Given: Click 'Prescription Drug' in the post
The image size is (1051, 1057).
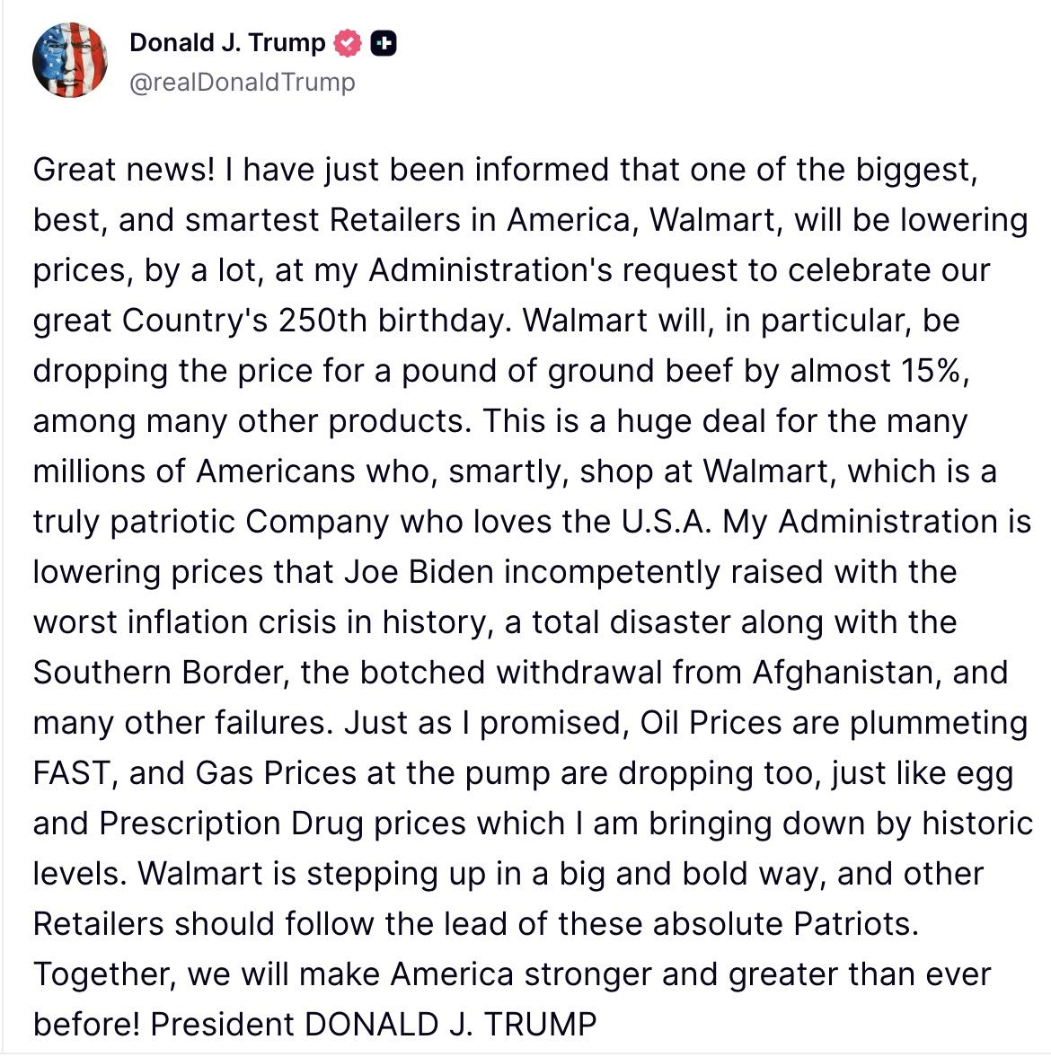Looking at the screenshot, I should click(231, 824).
